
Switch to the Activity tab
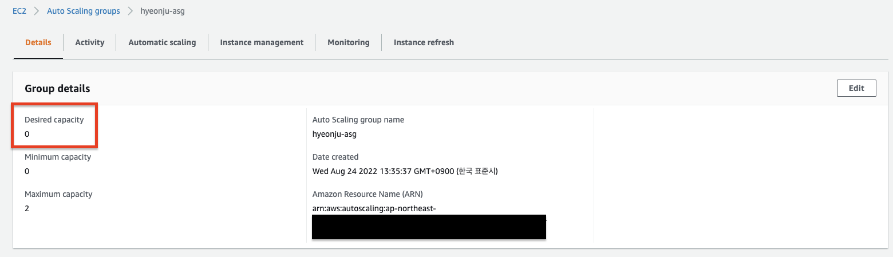90,42
